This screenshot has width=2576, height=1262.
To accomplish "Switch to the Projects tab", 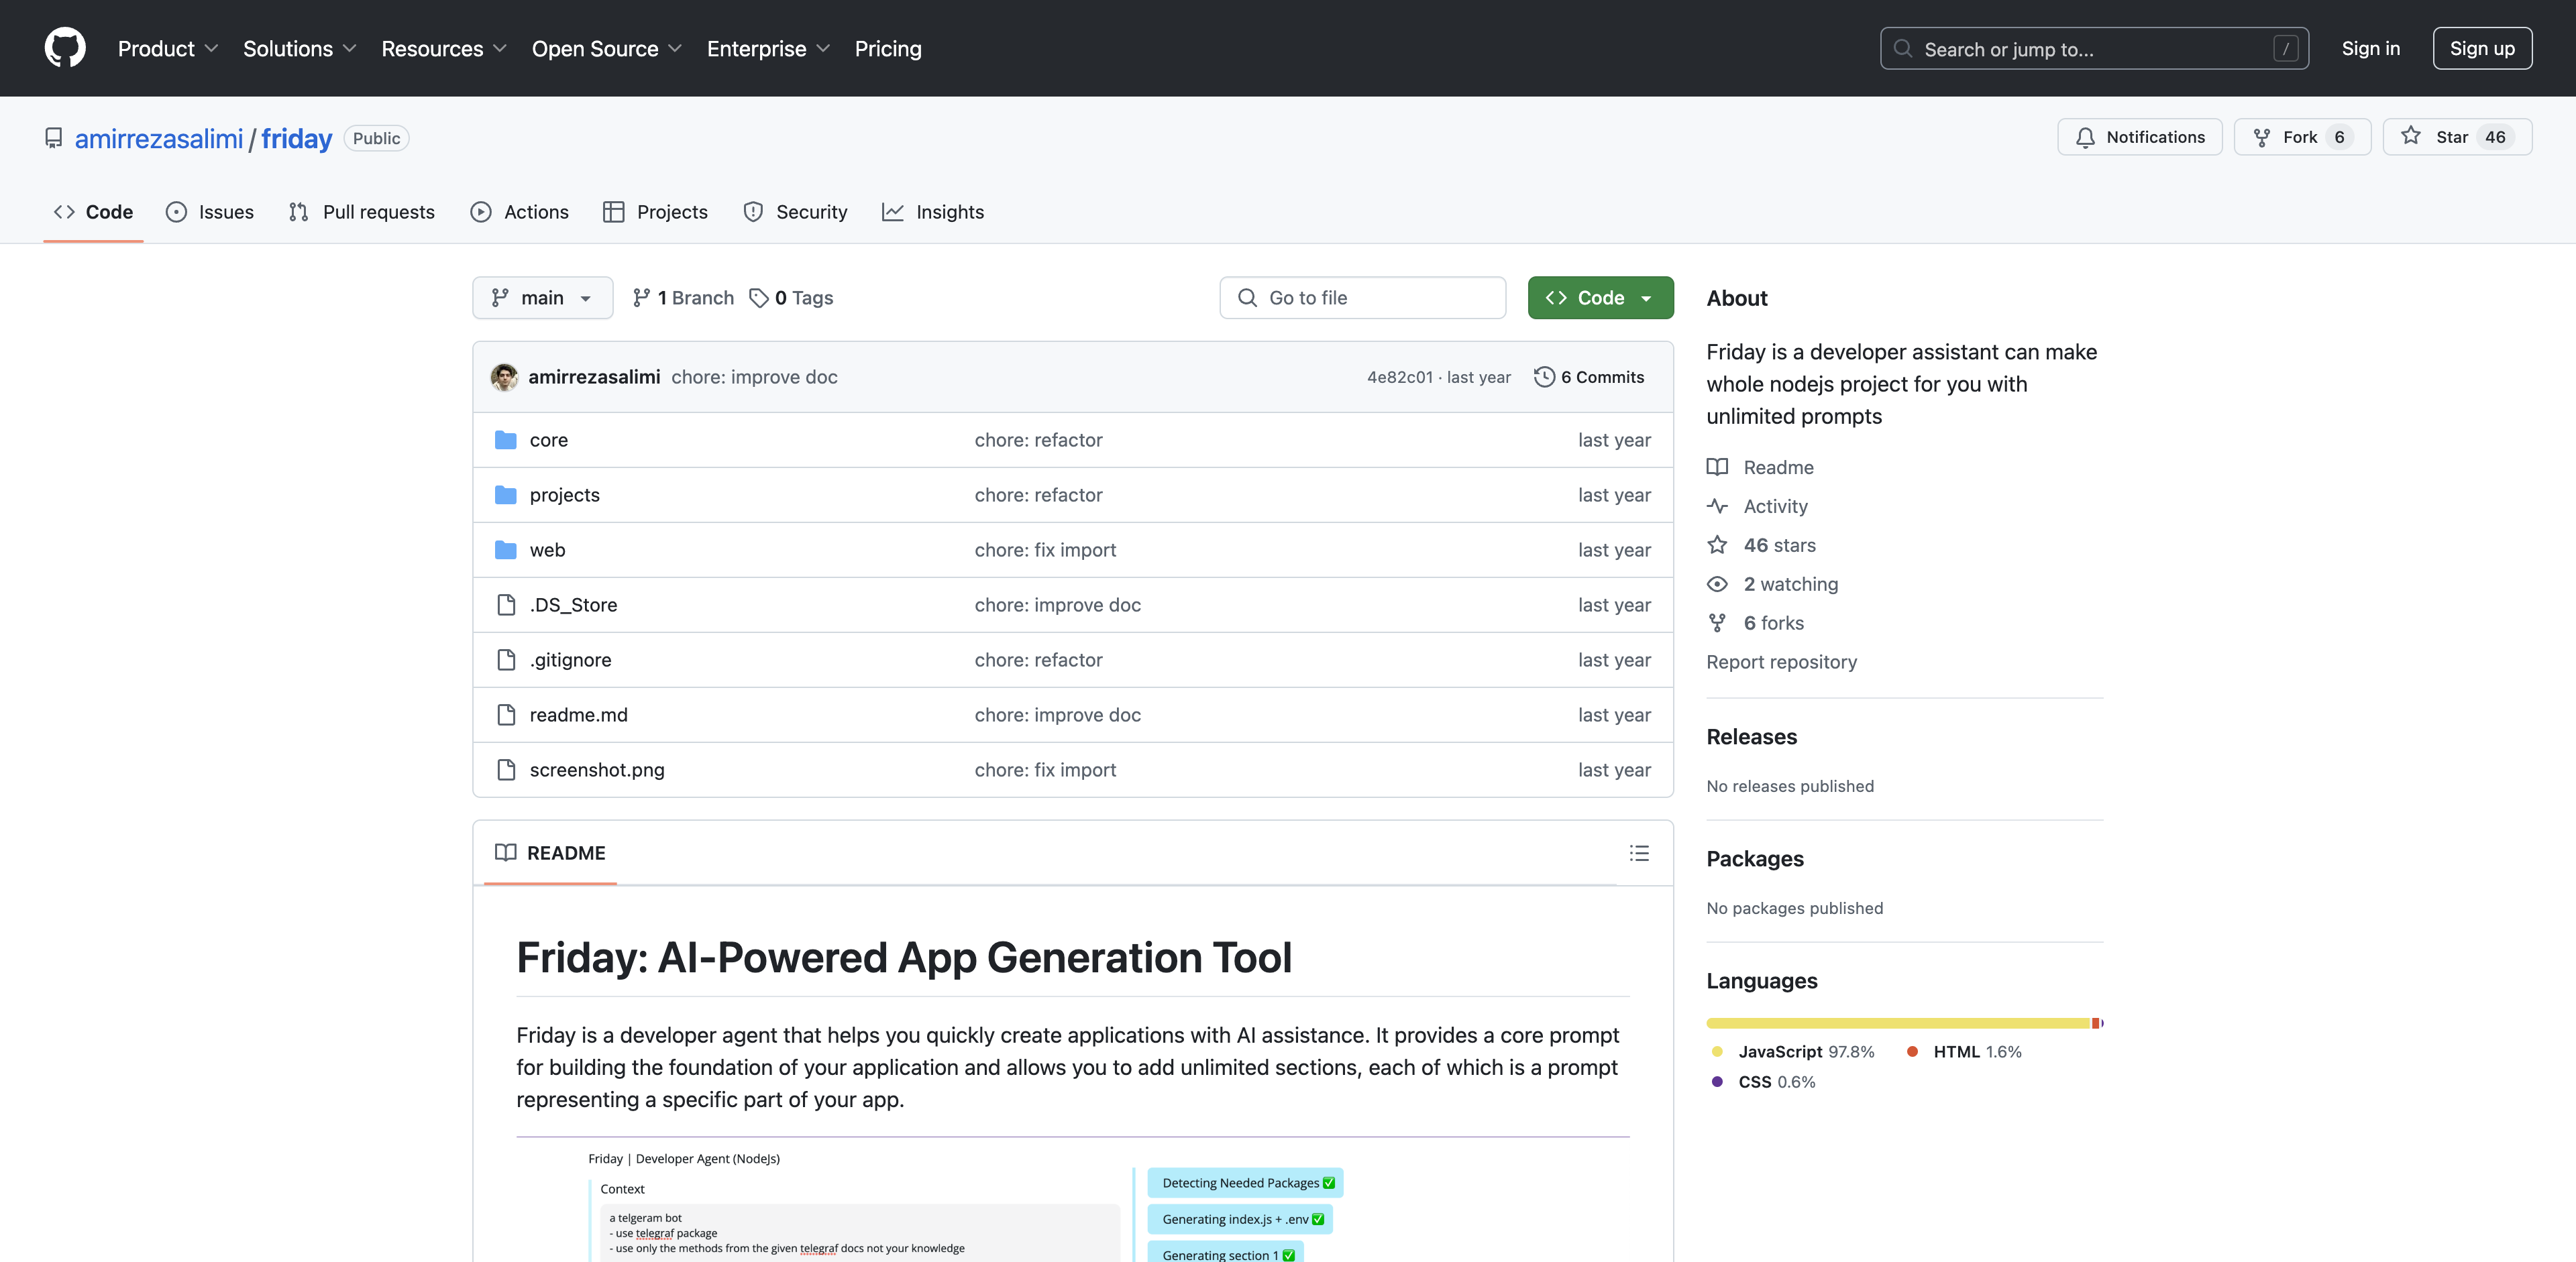I will click(656, 212).
